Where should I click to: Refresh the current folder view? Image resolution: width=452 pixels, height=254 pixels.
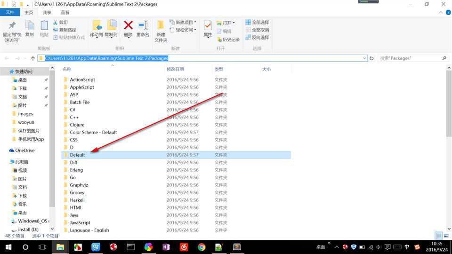(x=371, y=58)
